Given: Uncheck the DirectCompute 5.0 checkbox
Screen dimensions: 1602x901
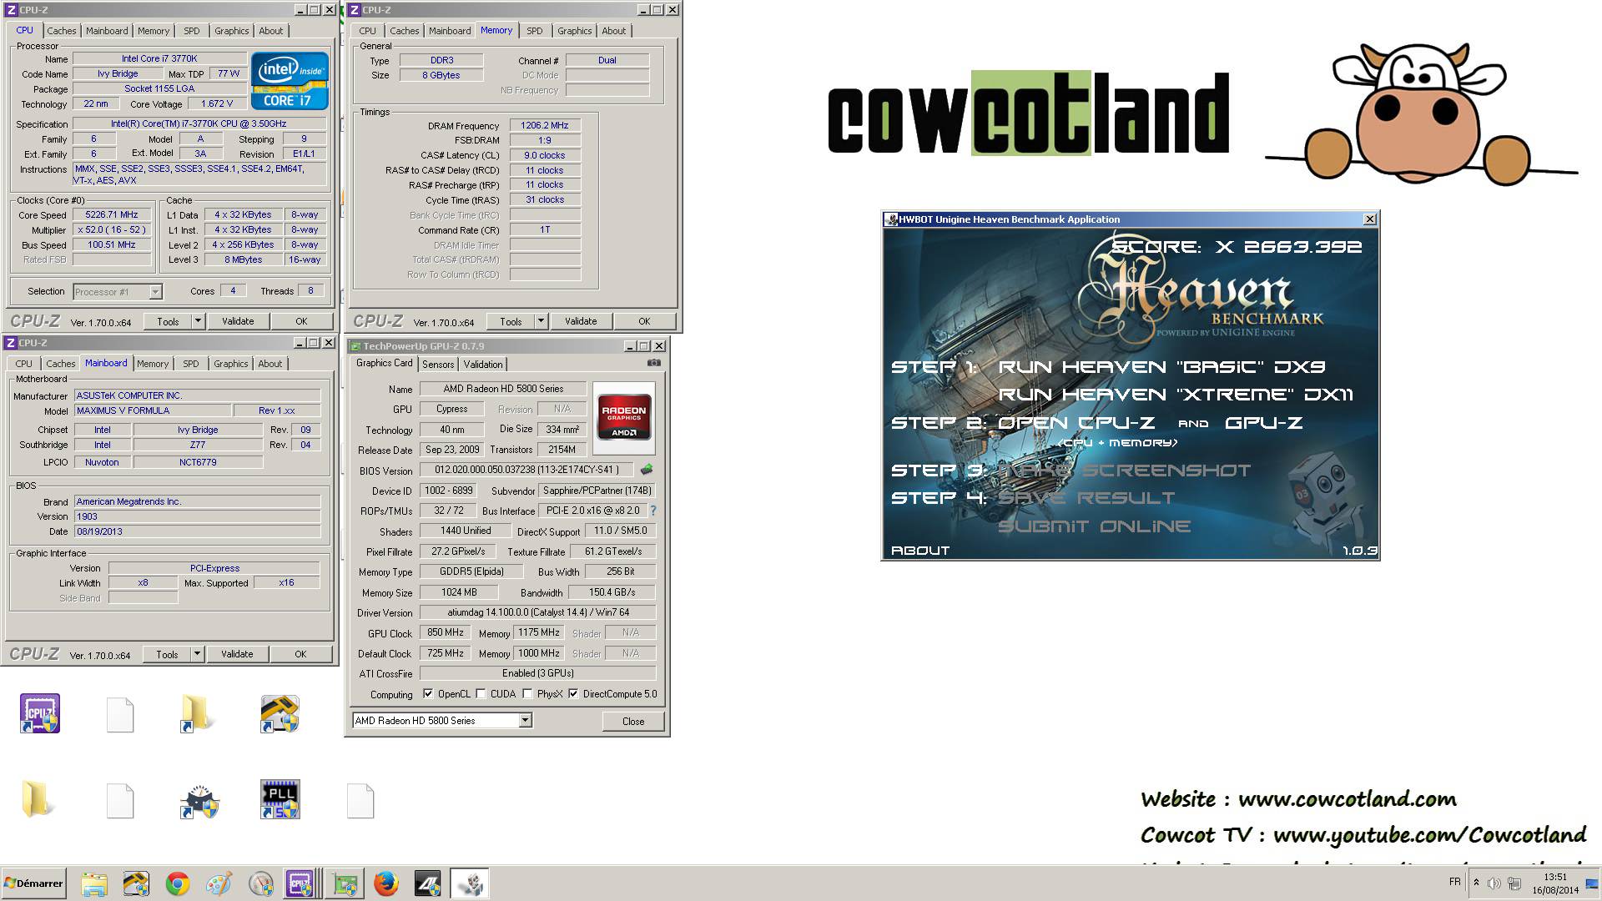Looking at the screenshot, I should [573, 694].
